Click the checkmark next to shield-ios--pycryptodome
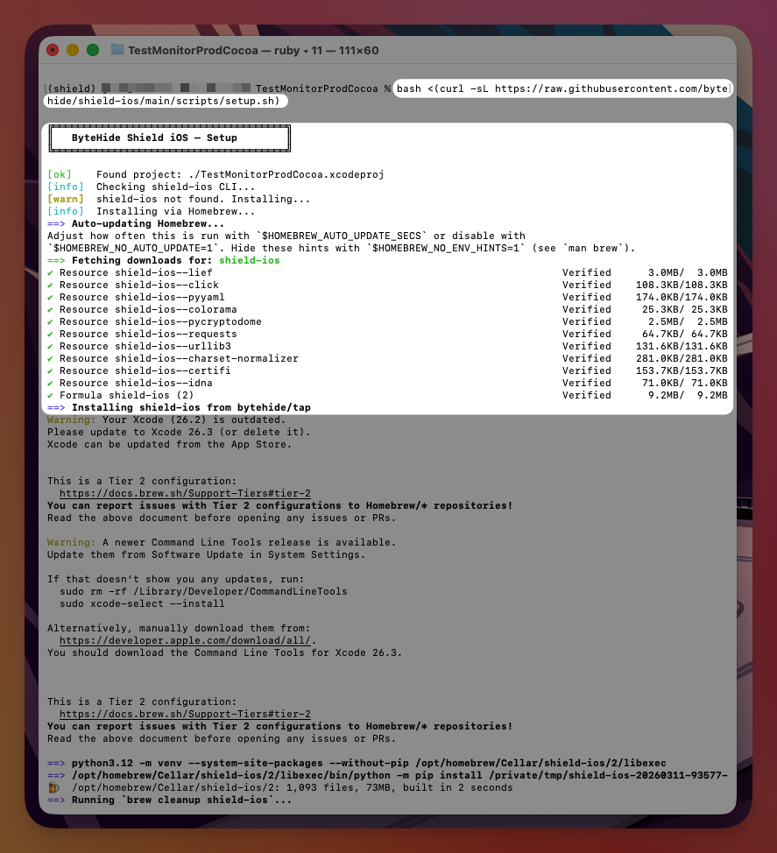Screen dimensions: 777x853 (x=51, y=321)
